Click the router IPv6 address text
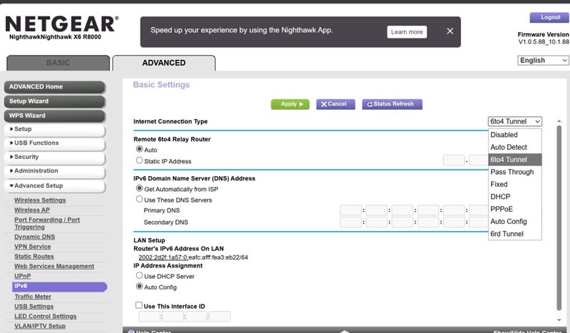This screenshot has height=333, width=570. click(193, 257)
